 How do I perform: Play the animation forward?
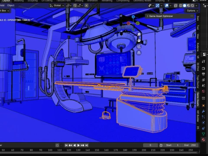(78, 145)
